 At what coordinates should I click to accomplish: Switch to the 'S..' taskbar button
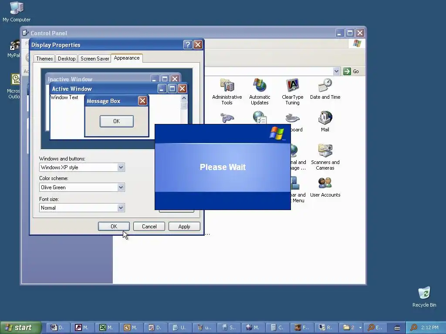[228, 327]
